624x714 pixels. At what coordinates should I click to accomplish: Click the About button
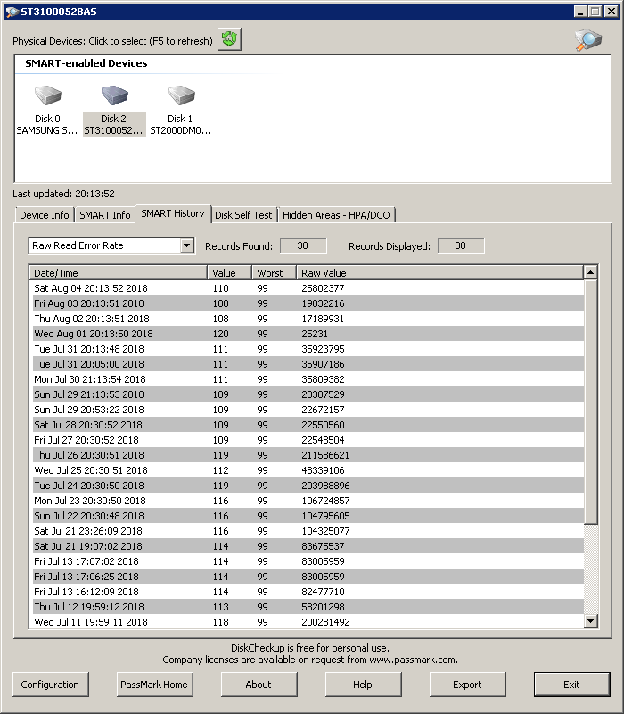pyautogui.click(x=259, y=685)
